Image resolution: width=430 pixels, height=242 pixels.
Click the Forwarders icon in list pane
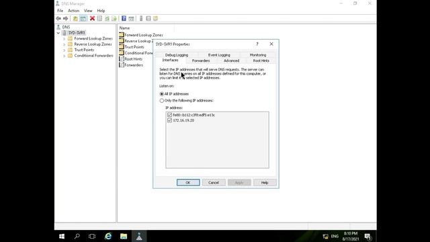coord(122,65)
